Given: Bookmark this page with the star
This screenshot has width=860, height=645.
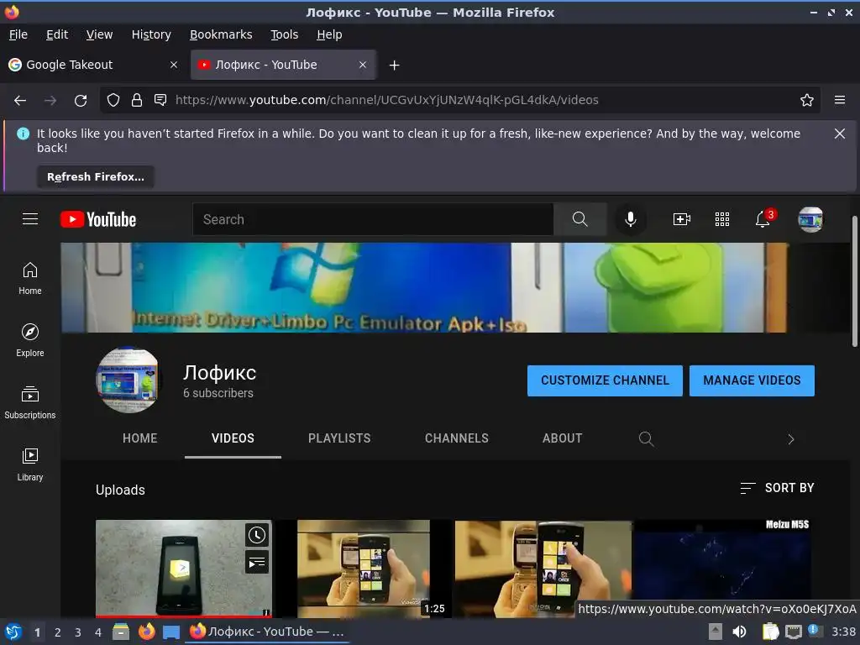Looking at the screenshot, I should pos(807,100).
